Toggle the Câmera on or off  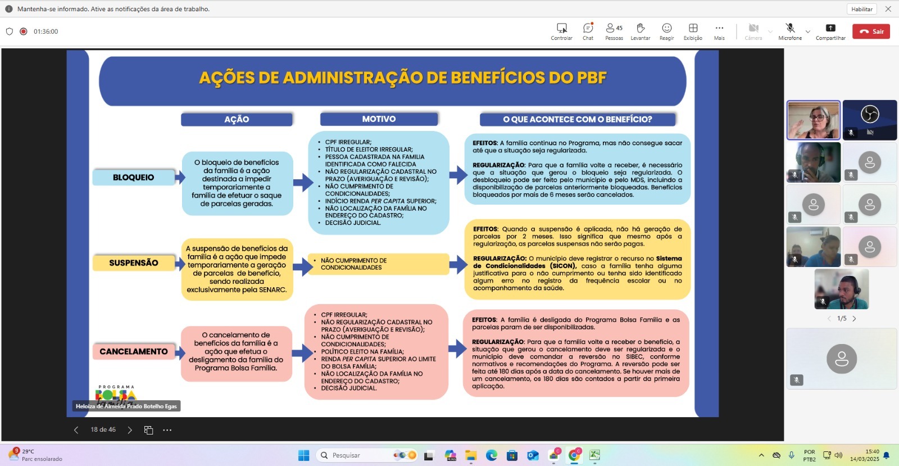pos(753,31)
